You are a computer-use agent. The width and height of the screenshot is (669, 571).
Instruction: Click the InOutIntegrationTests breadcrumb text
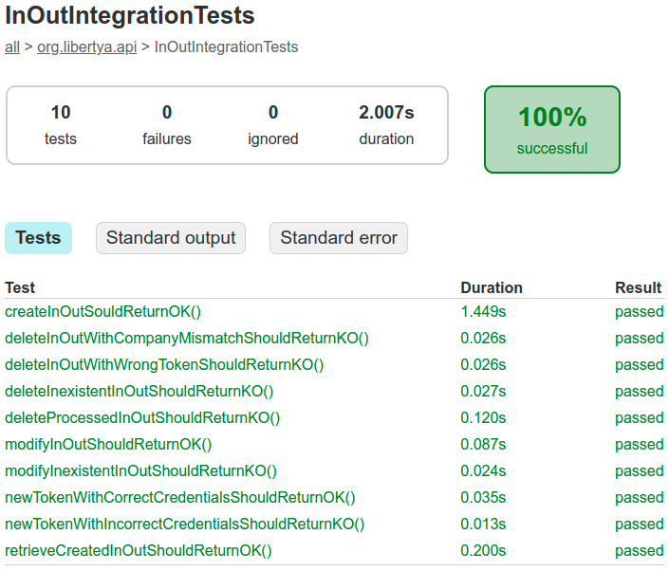coord(226,46)
